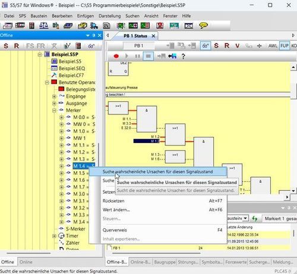297x274 pixels.
Task: Expand the Timer tree node
Action: pyautogui.click(x=54, y=236)
